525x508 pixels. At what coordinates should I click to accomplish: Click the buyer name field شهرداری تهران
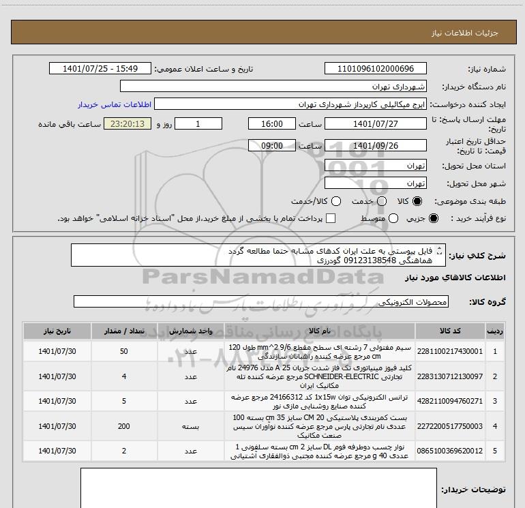coord(273,86)
